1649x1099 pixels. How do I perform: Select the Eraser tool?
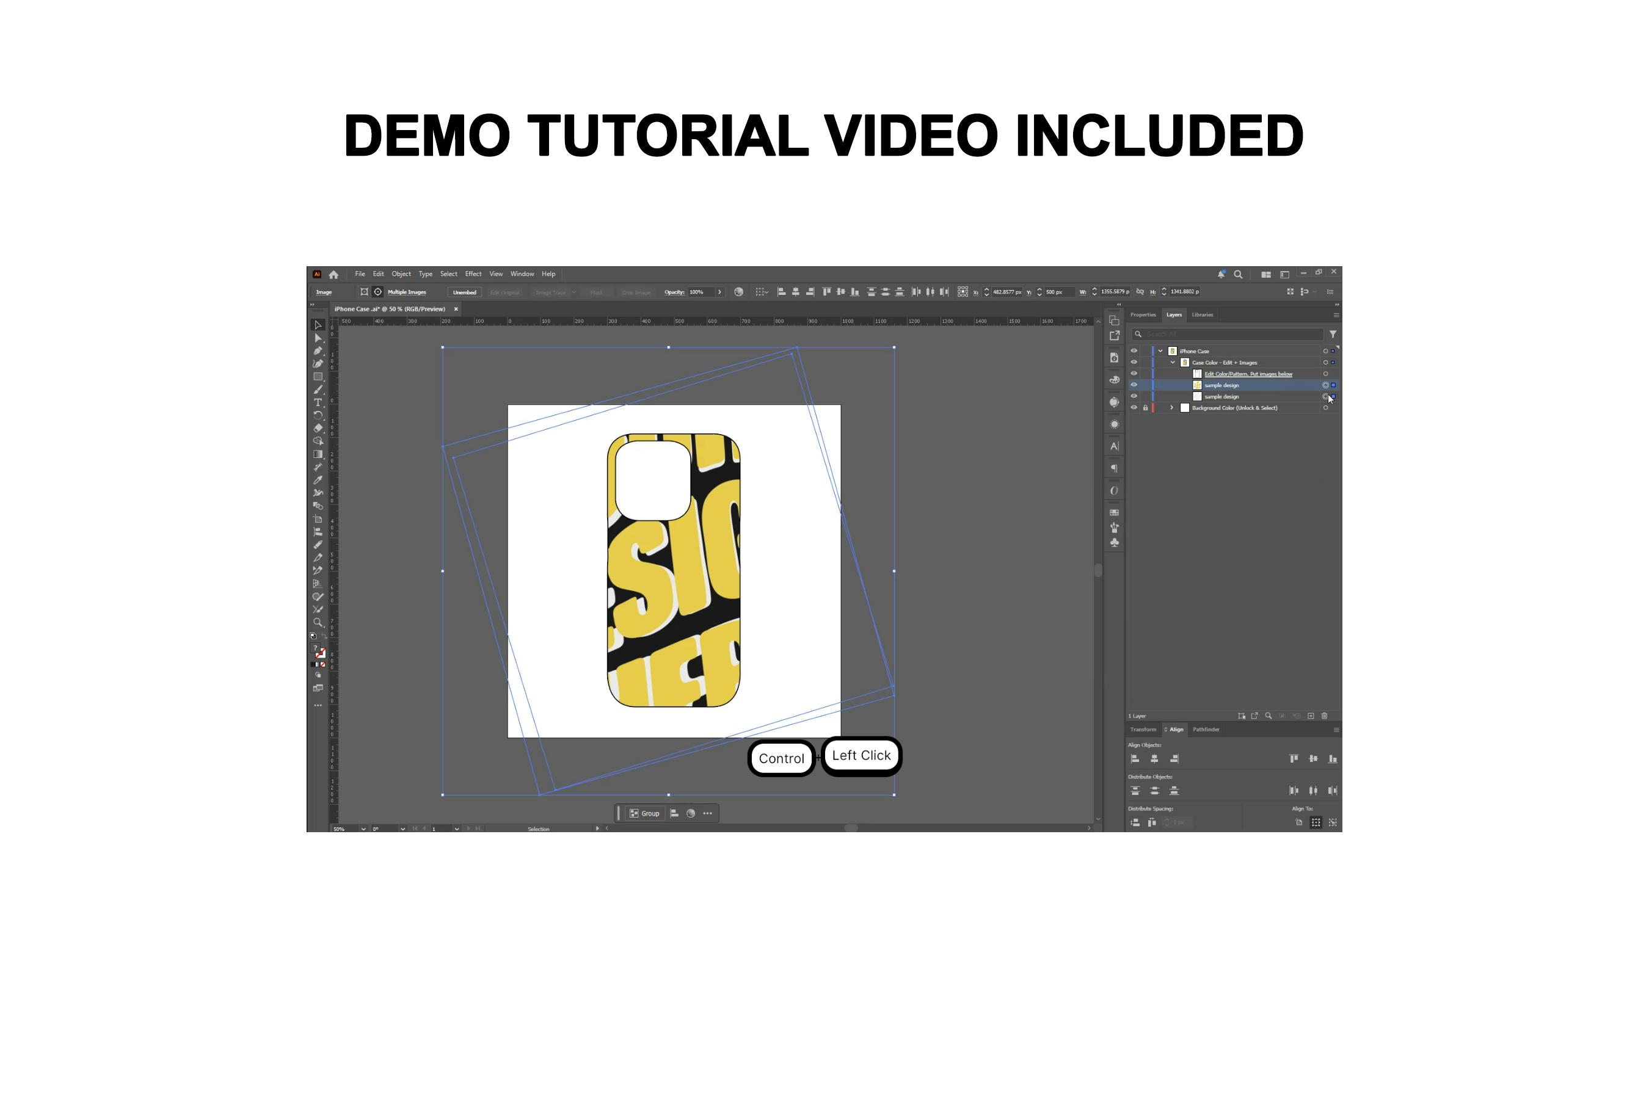pyautogui.click(x=318, y=427)
